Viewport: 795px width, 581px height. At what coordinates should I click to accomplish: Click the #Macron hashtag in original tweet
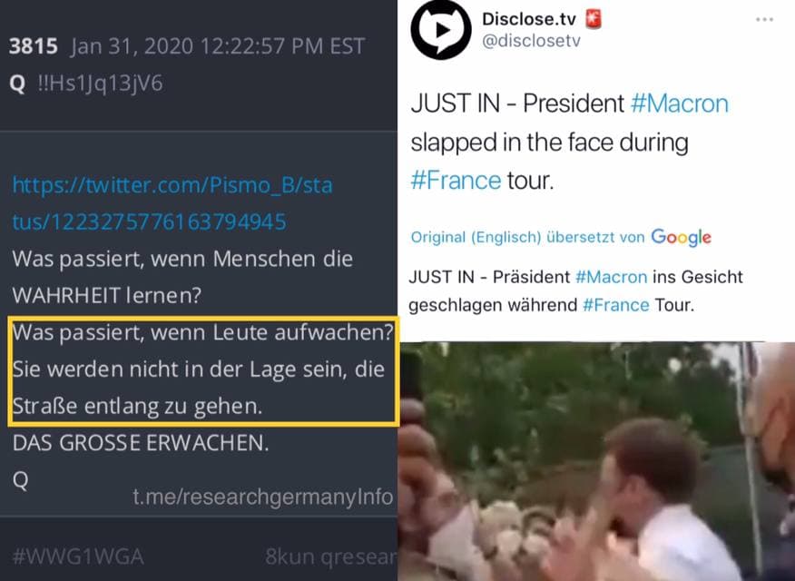coord(680,103)
